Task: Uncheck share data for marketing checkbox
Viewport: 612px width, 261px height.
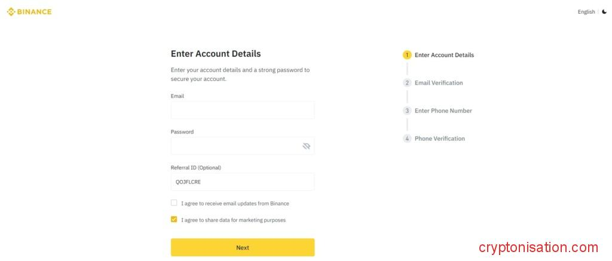Action: point(174,219)
